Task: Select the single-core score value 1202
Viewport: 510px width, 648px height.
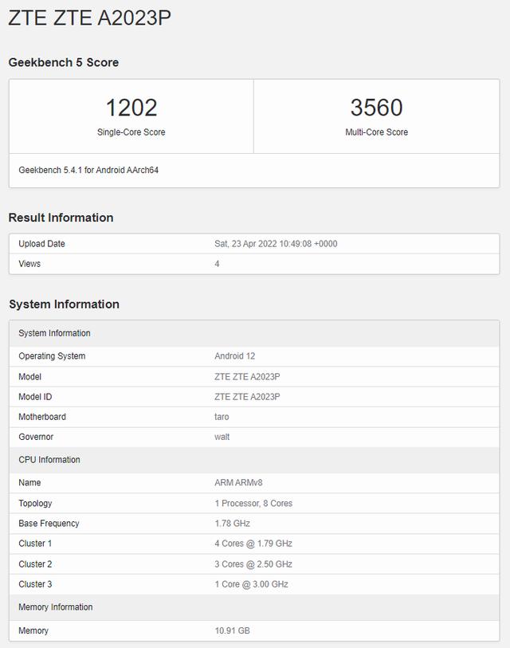Action: pyautogui.click(x=131, y=108)
